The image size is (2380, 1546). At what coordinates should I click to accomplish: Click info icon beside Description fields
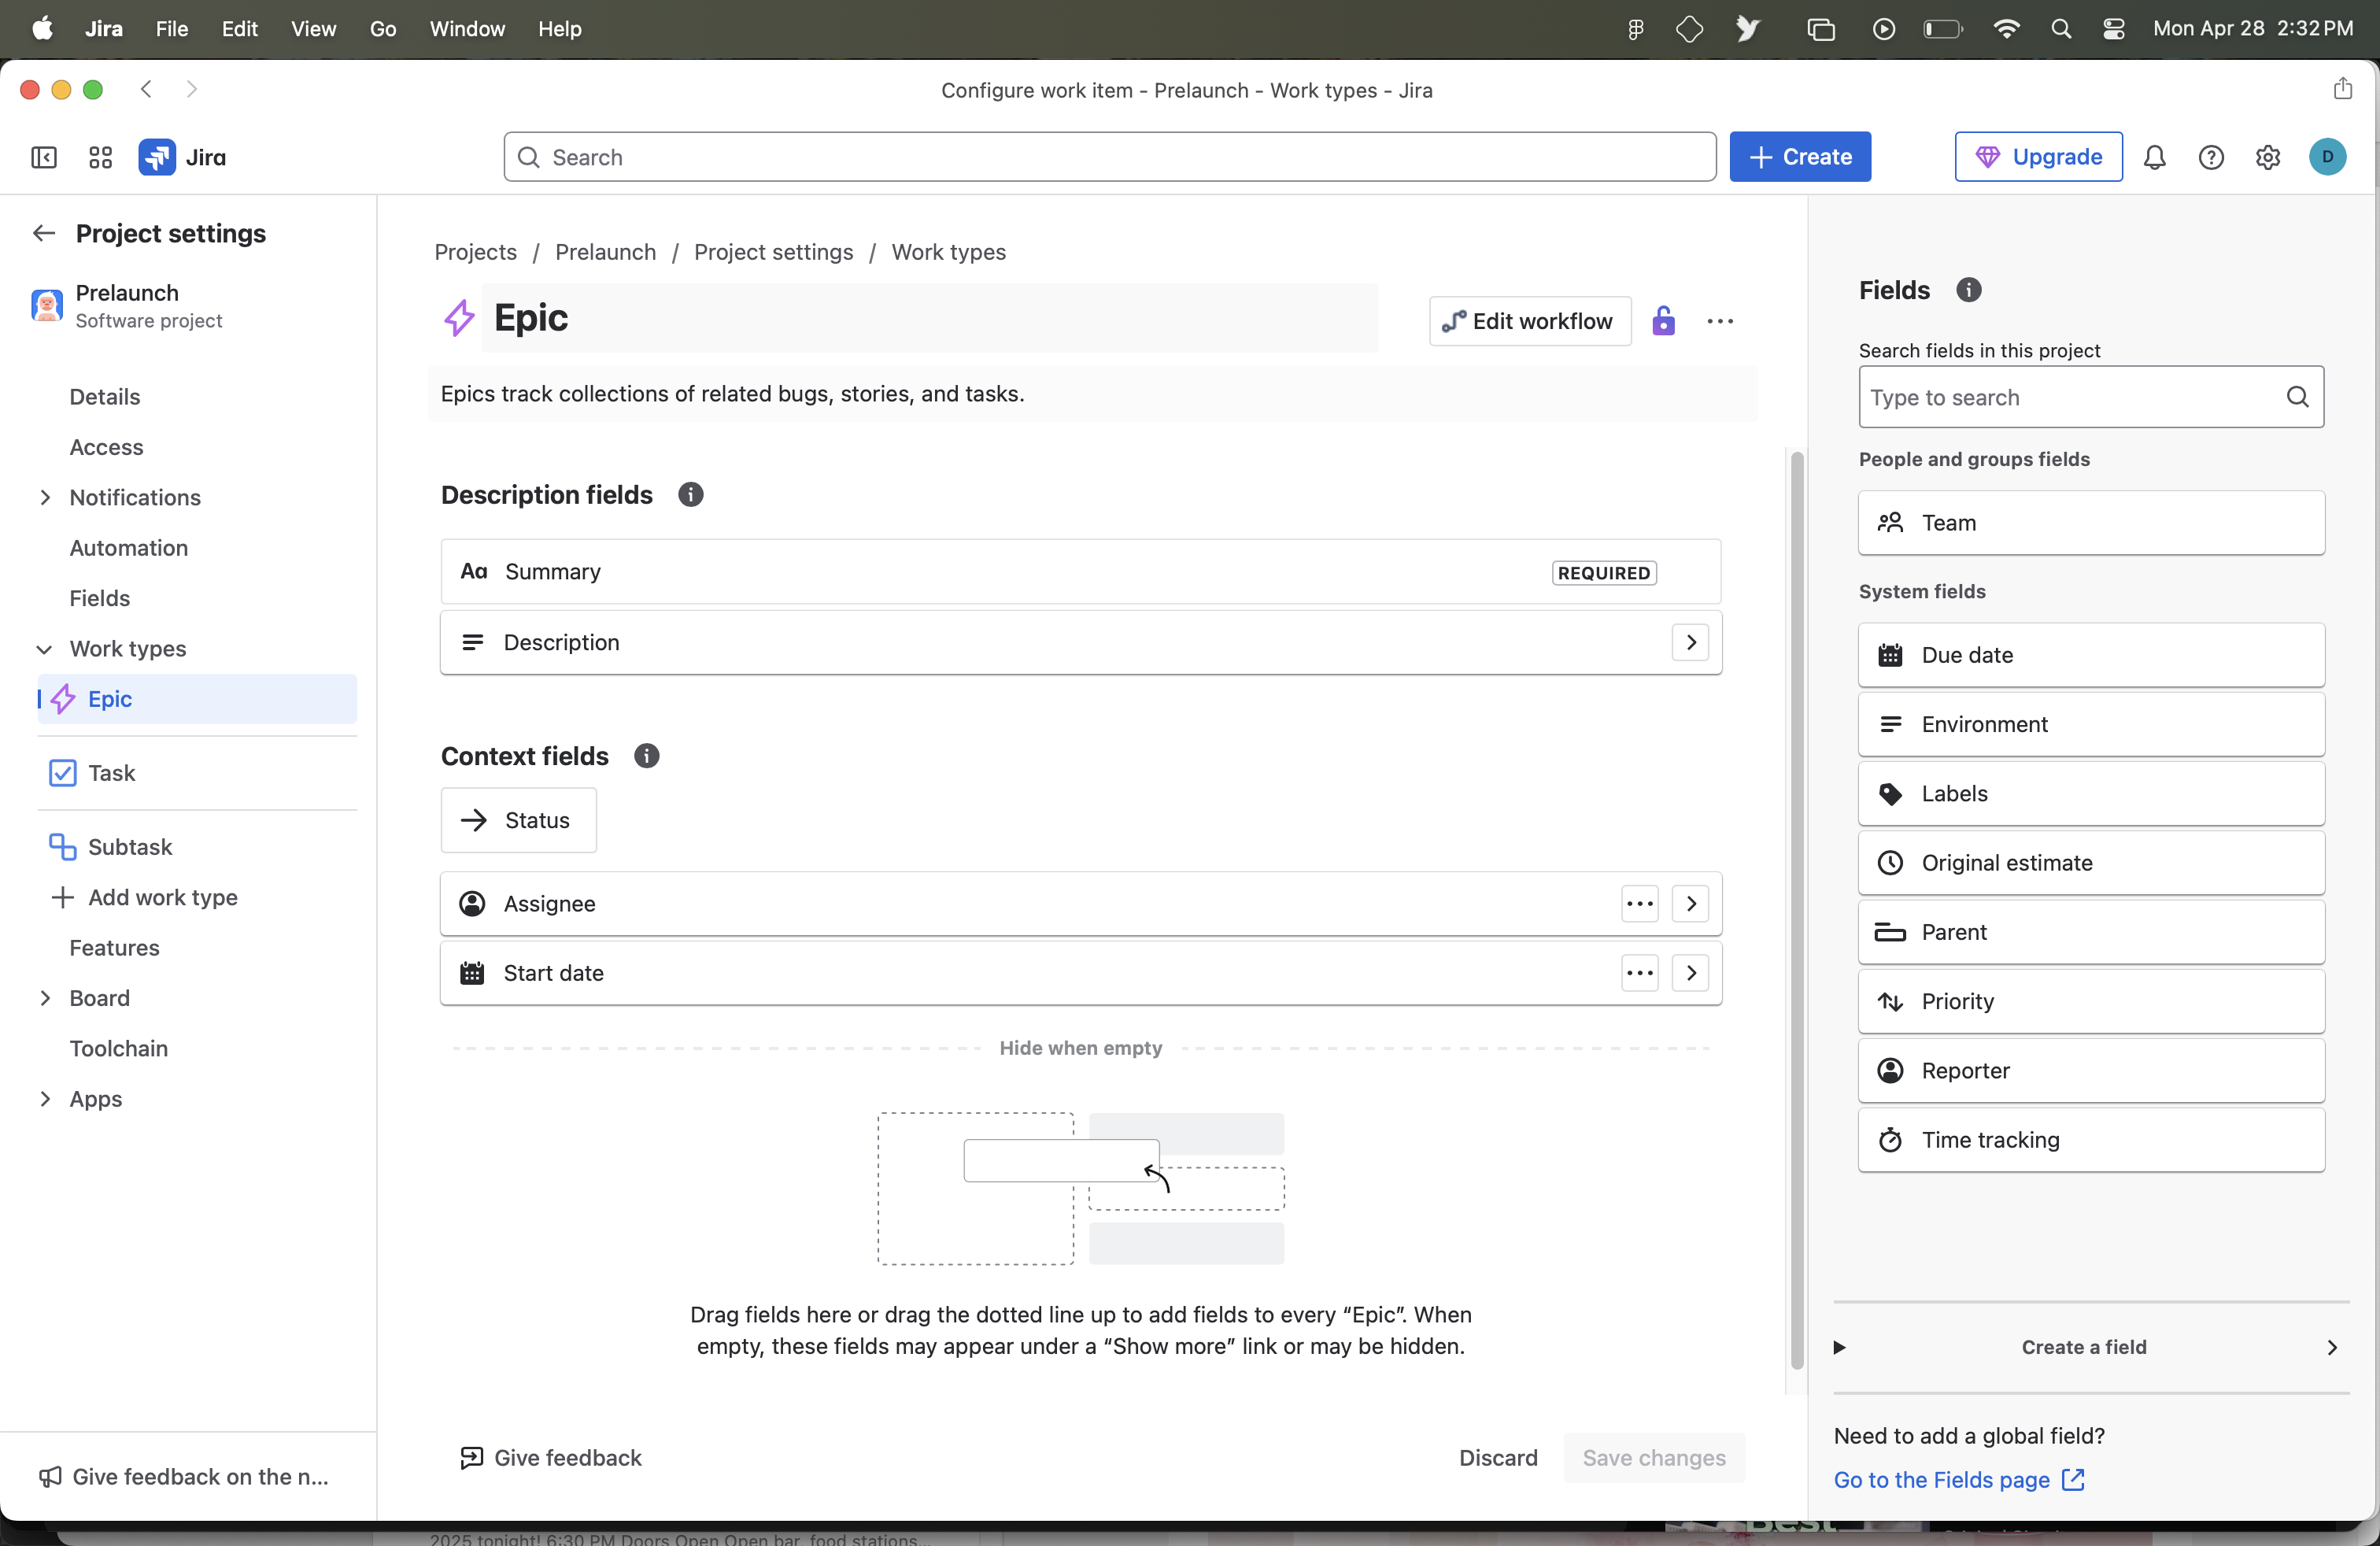click(x=690, y=495)
